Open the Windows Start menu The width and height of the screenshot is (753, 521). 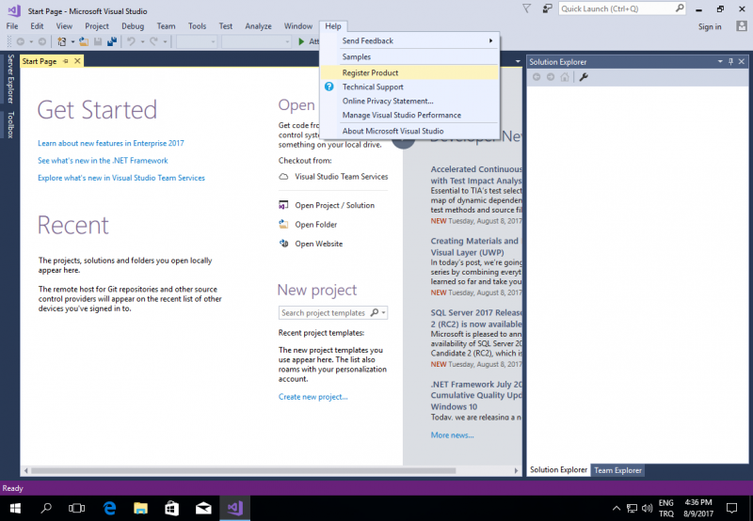[15, 508]
